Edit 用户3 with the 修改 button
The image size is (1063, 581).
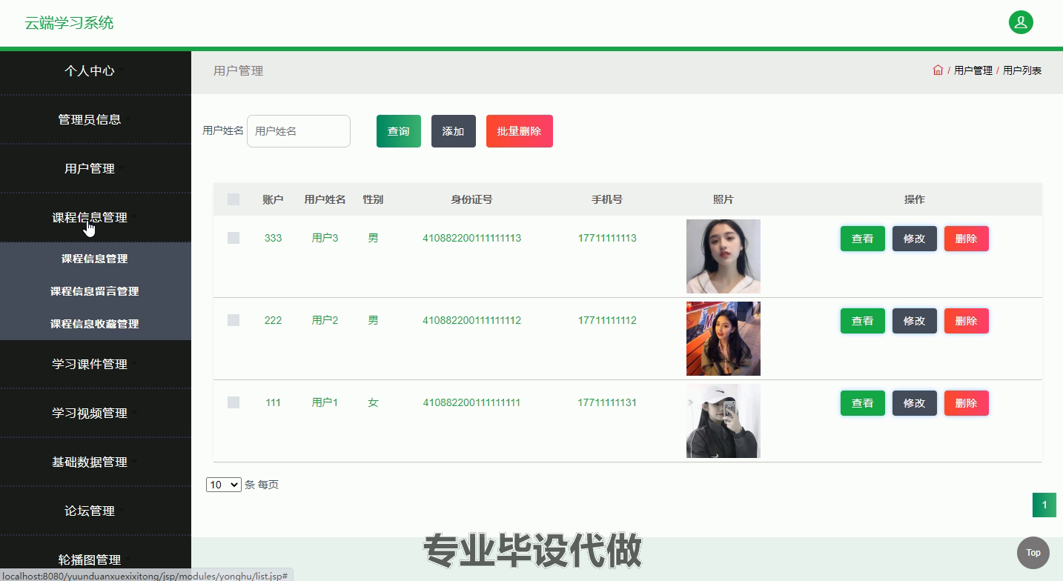(915, 239)
